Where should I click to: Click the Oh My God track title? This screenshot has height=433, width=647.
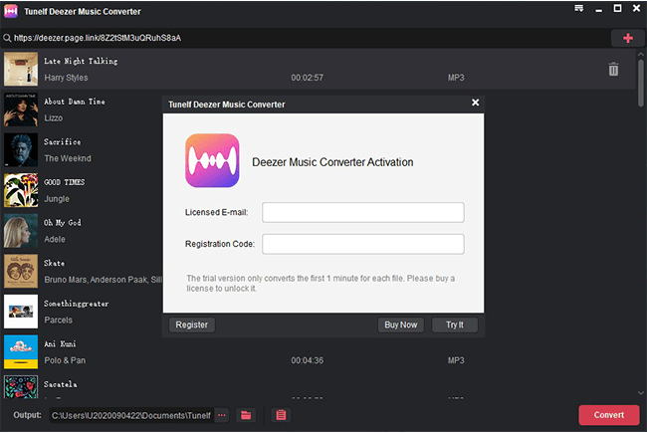63,223
